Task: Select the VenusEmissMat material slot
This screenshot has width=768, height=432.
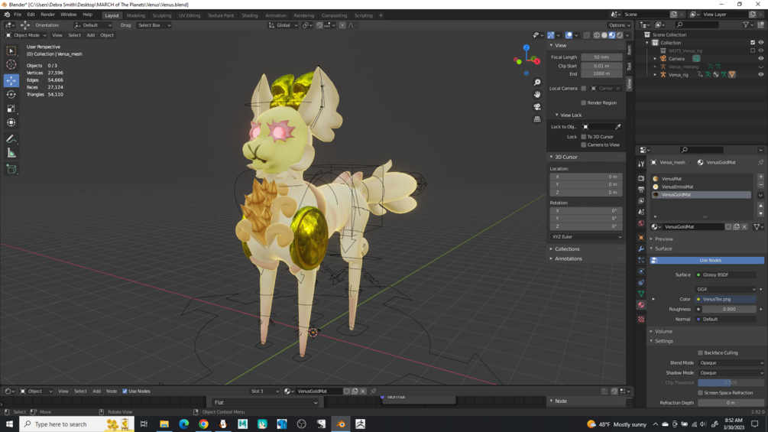Action: click(702, 187)
